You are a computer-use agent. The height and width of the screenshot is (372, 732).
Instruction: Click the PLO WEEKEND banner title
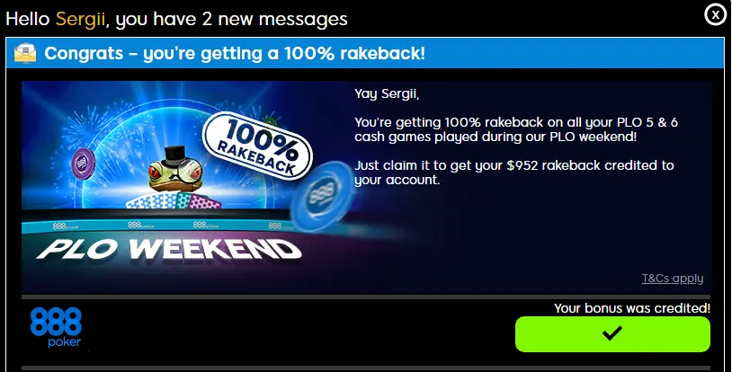(x=169, y=249)
